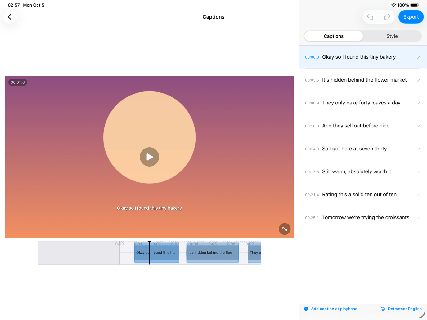The width and height of the screenshot is (427, 320).
Task: Select the partially visible 'They o' timeline clip
Action: click(x=254, y=253)
